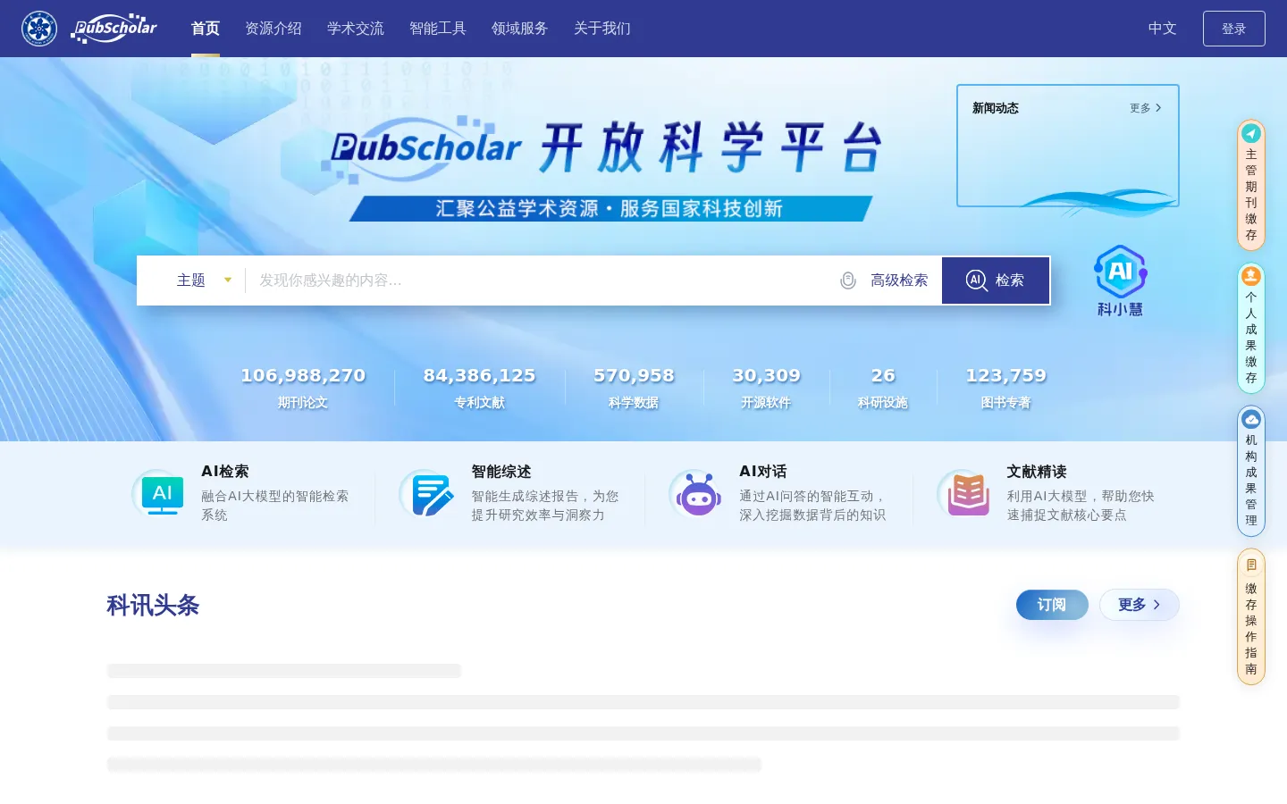
Task: Click the AI对话 description text
Action: click(812, 506)
